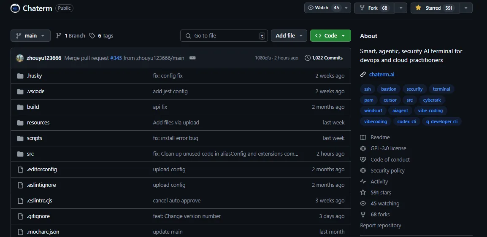The height and width of the screenshot is (237, 487).
Task: Open the green Code dropdown
Action: (330, 36)
